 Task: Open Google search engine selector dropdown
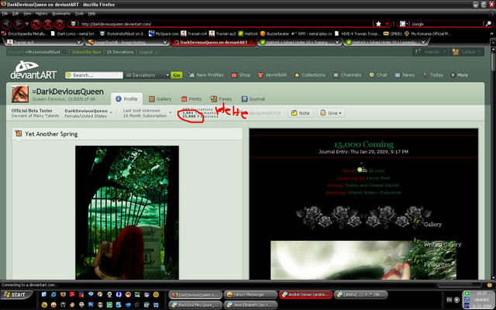pos(405,24)
